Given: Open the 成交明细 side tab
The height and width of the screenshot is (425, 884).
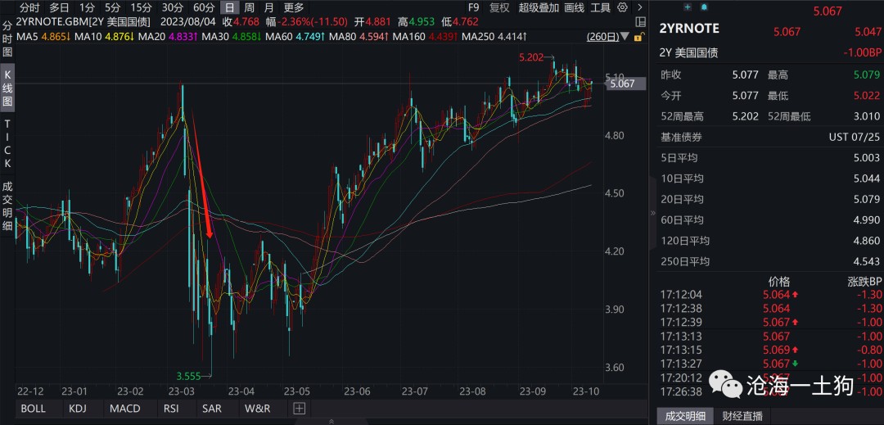Looking at the screenshot, I should [7, 207].
